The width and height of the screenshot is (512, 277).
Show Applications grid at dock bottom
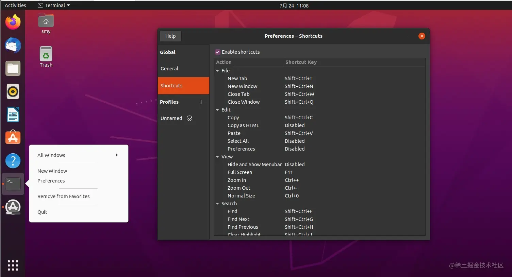pyautogui.click(x=13, y=265)
